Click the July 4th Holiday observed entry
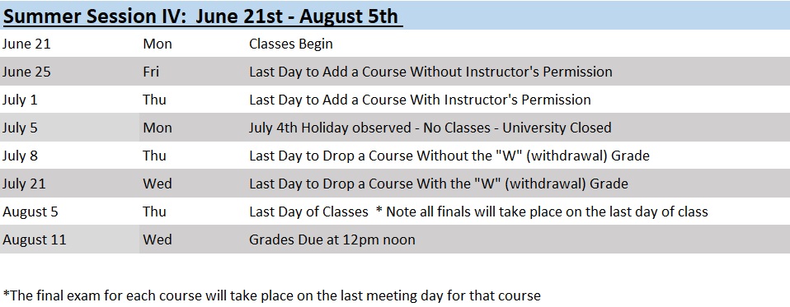 tap(430, 128)
